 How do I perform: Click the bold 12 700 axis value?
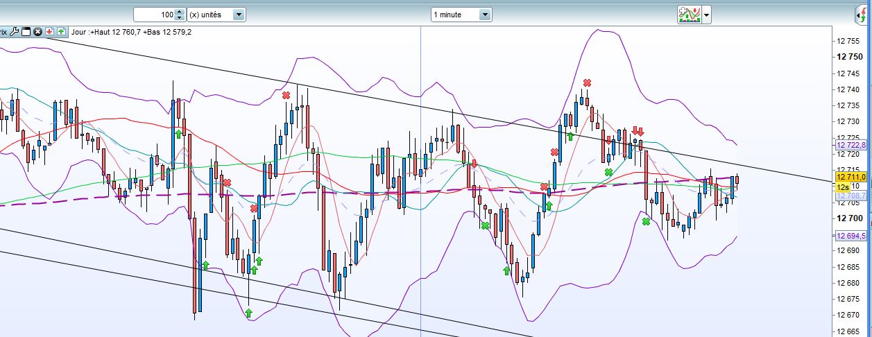click(x=850, y=218)
